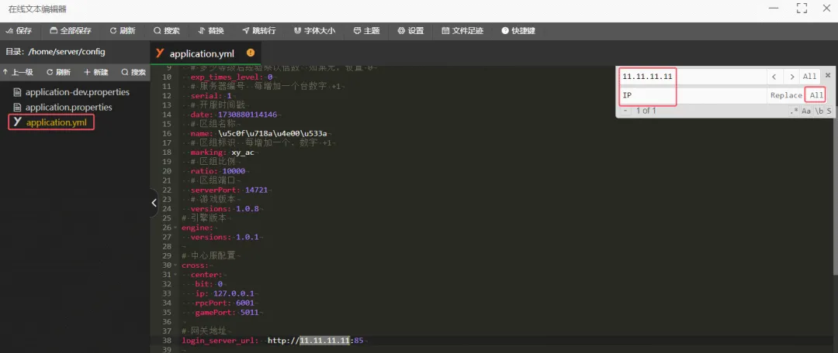Collapse the engine: section fold arrow
Image resolution: width=838 pixels, height=353 pixels.
[x=176, y=228]
